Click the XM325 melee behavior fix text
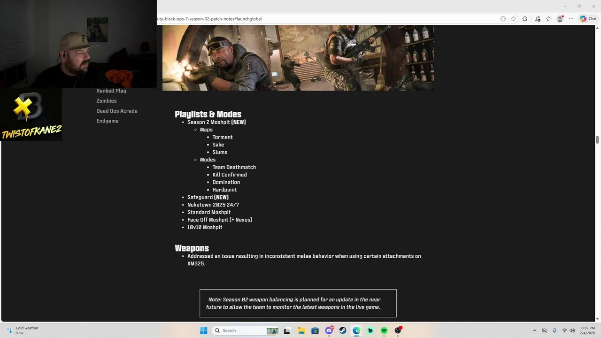601x338 pixels. click(304, 260)
